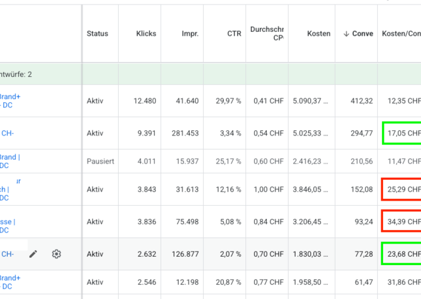Click the red-outlined 34,39 CHF cell
This screenshot has width=421, height=299.
coord(401,221)
